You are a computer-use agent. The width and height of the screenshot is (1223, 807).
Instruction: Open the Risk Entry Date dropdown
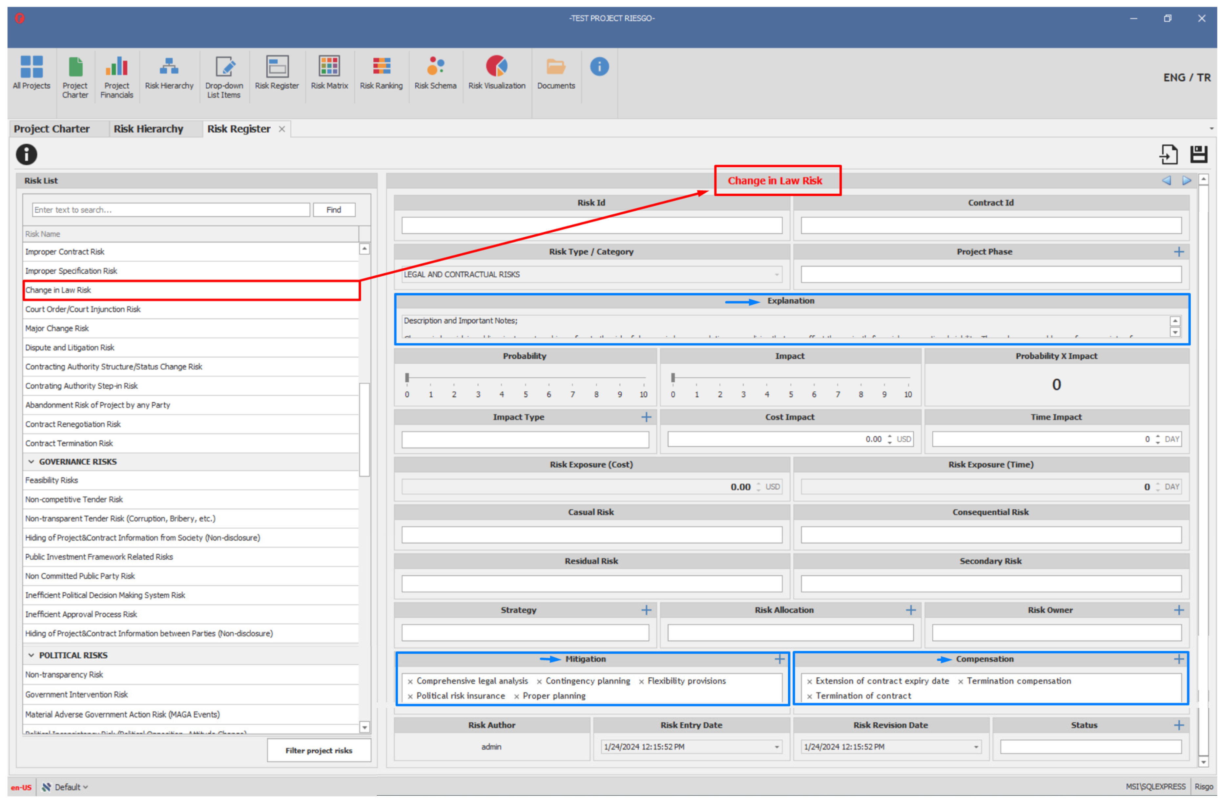click(777, 747)
